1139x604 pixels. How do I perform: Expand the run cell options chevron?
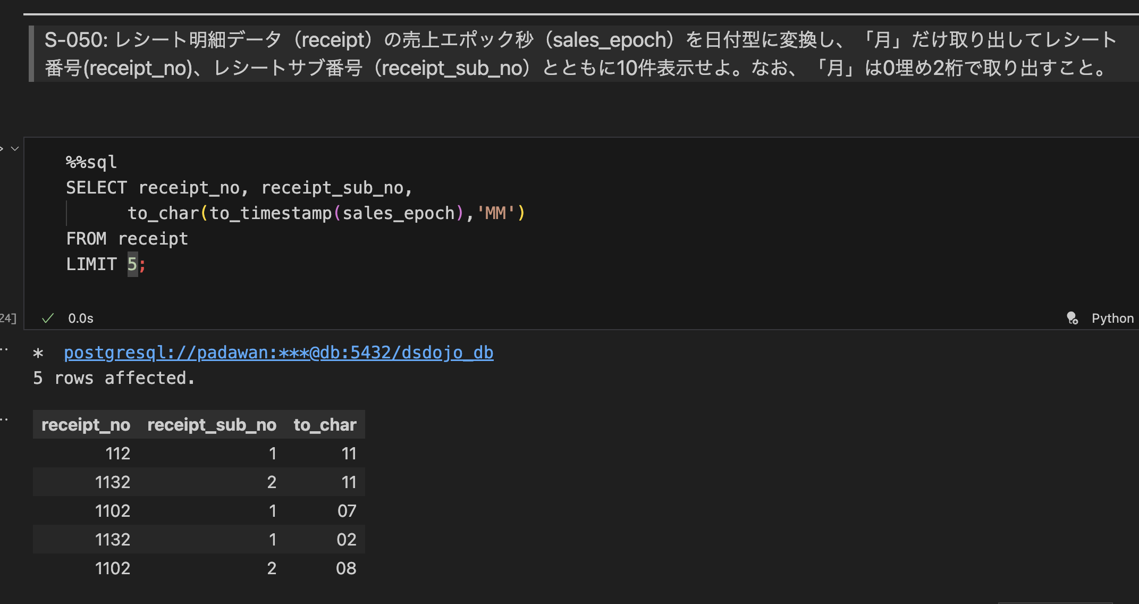[15, 148]
